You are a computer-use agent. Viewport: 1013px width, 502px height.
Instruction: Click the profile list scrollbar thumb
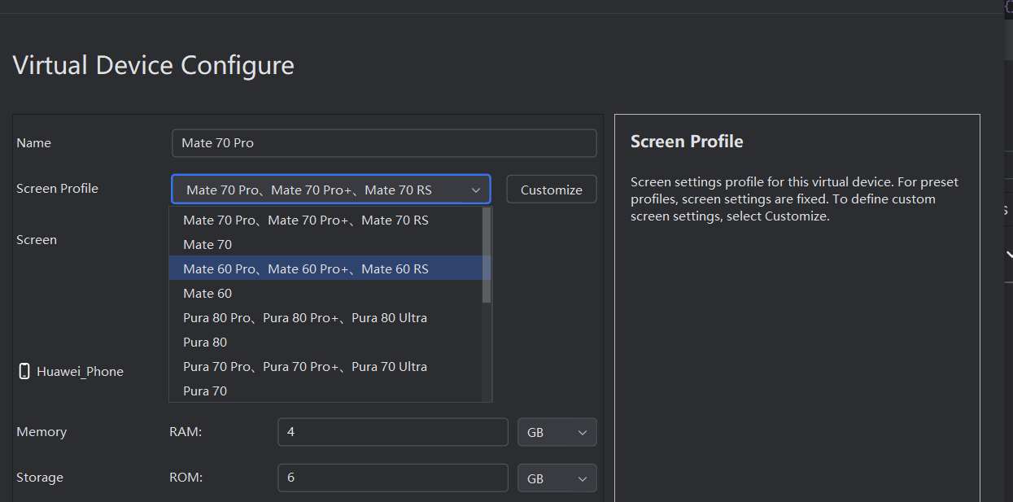tap(487, 255)
